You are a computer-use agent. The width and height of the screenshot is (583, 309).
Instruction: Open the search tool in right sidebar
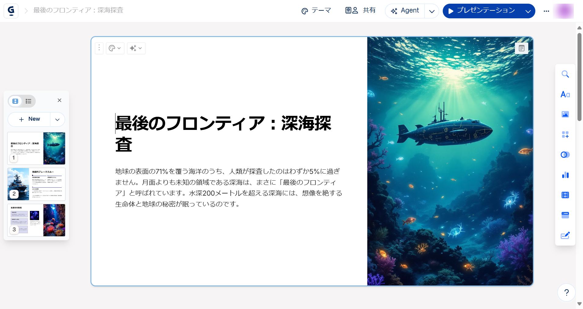pyautogui.click(x=565, y=74)
